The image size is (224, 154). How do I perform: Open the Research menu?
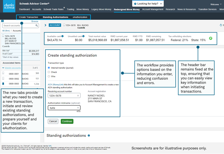tap(170, 9)
